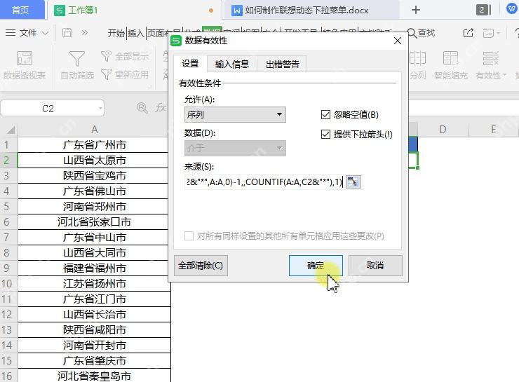Select cell containing 广东省广州市

click(x=94, y=145)
